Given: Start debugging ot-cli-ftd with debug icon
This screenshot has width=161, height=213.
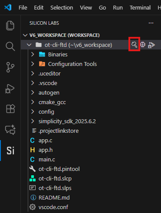Looking at the screenshot, I should tap(151, 45).
